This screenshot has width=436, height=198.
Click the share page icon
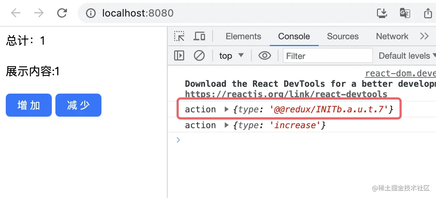[x=428, y=13]
